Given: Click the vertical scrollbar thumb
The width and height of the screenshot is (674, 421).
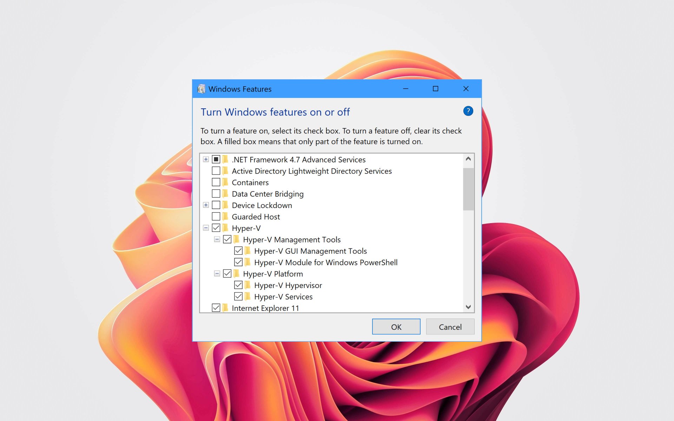Looking at the screenshot, I should (x=468, y=189).
